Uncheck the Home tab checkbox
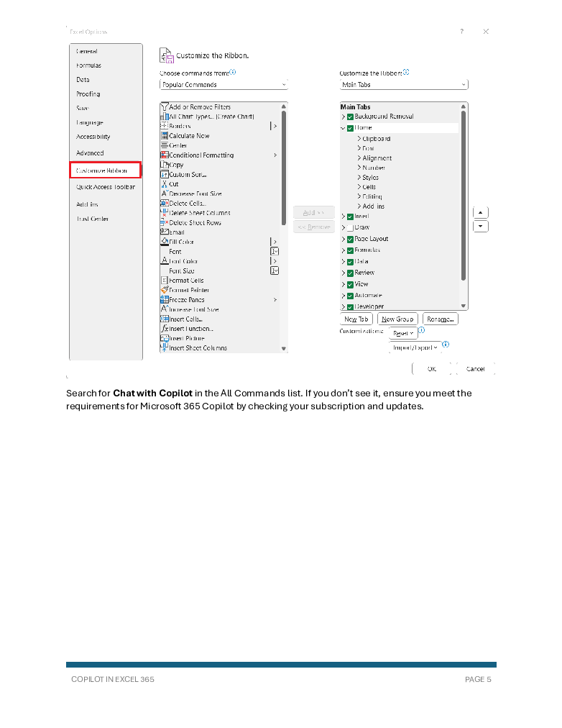562x728 pixels. [350, 128]
